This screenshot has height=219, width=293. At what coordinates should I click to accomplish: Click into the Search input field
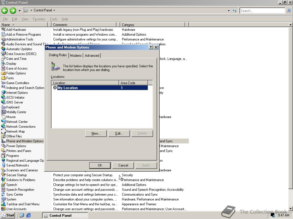point(262,11)
